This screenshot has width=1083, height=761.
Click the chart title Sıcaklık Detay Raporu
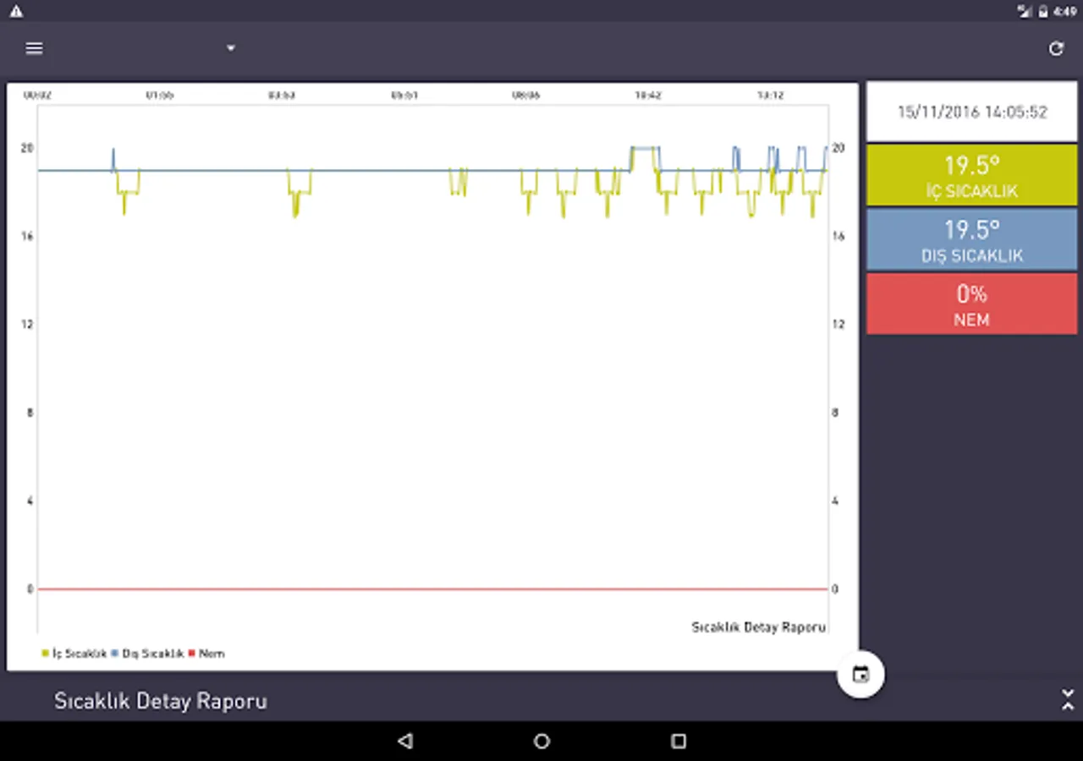coord(758,627)
